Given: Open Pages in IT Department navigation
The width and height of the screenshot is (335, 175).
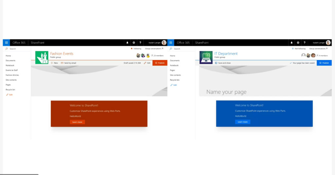Looking at the screenshot, I should (172, 70).
